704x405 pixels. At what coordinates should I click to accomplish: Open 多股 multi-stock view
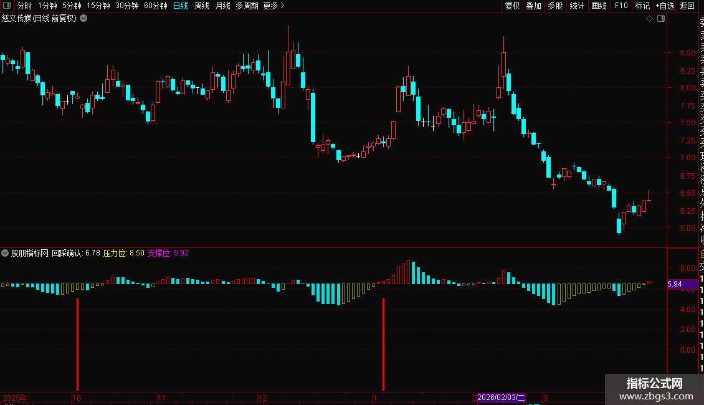(555, 6)
